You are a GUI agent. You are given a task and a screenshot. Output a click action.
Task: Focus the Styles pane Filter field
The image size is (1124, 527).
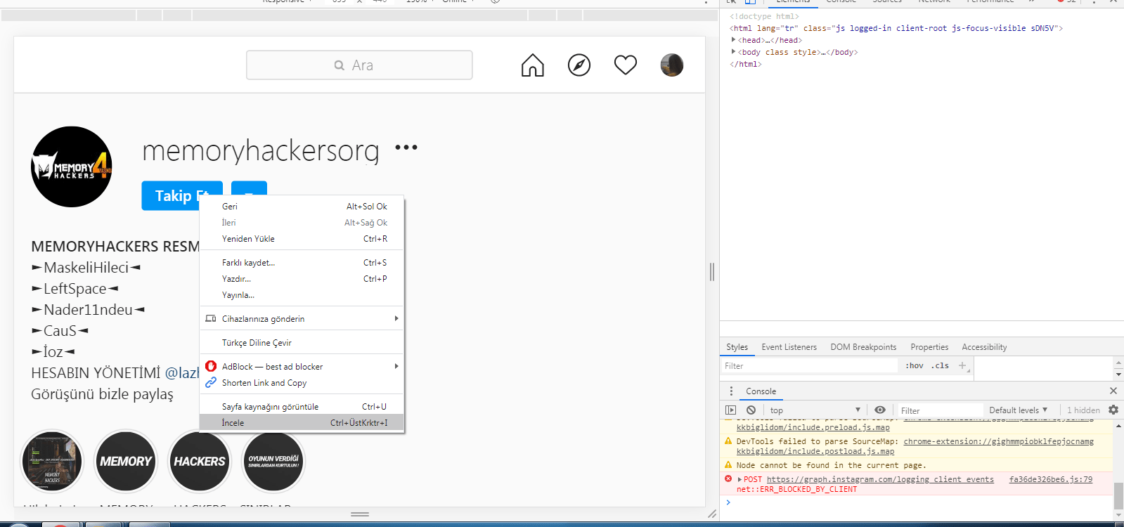(810, 365)
